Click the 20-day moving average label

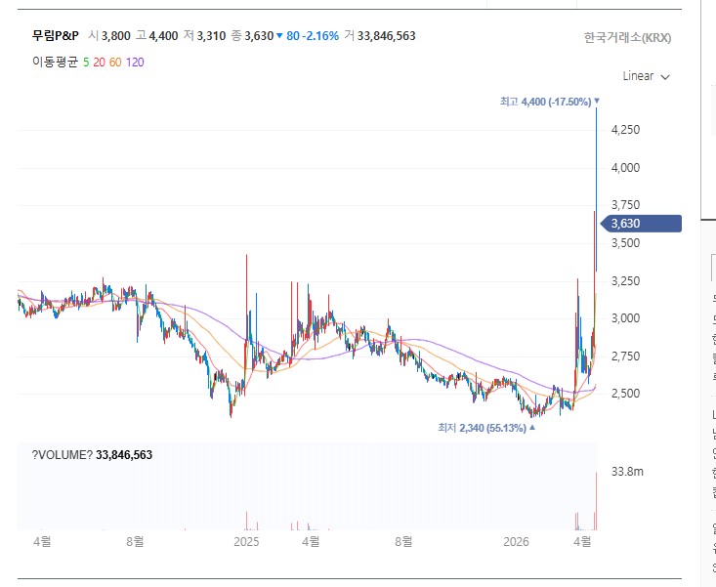(99, 63)
